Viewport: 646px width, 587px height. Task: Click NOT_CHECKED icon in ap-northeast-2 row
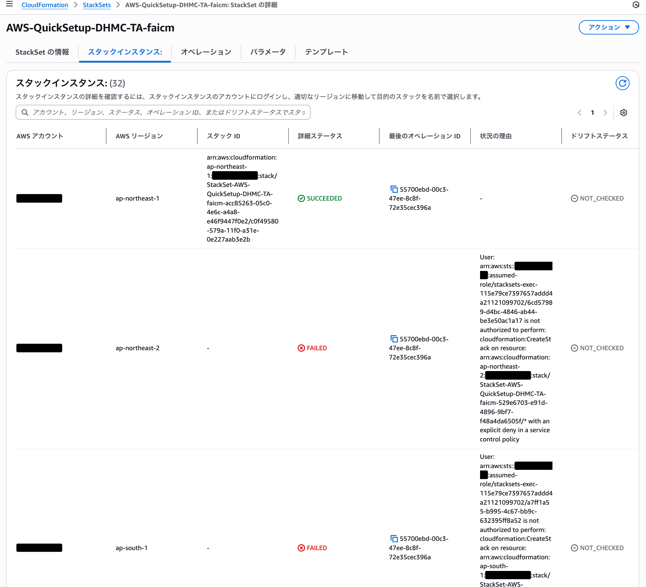[574, 348]
